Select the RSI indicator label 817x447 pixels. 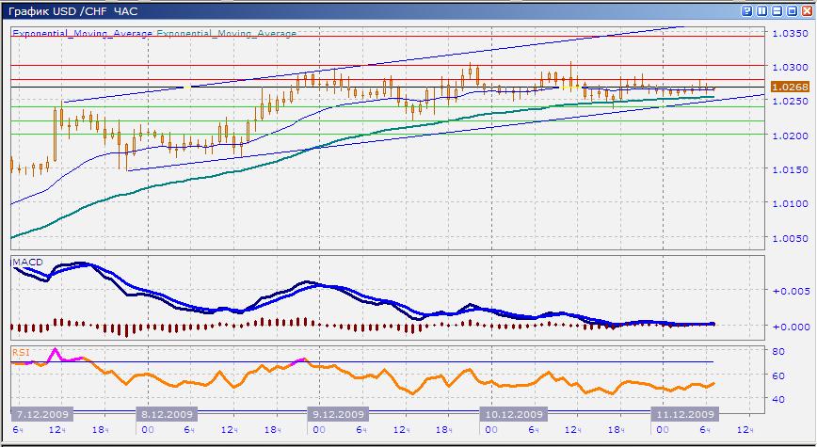20,351
